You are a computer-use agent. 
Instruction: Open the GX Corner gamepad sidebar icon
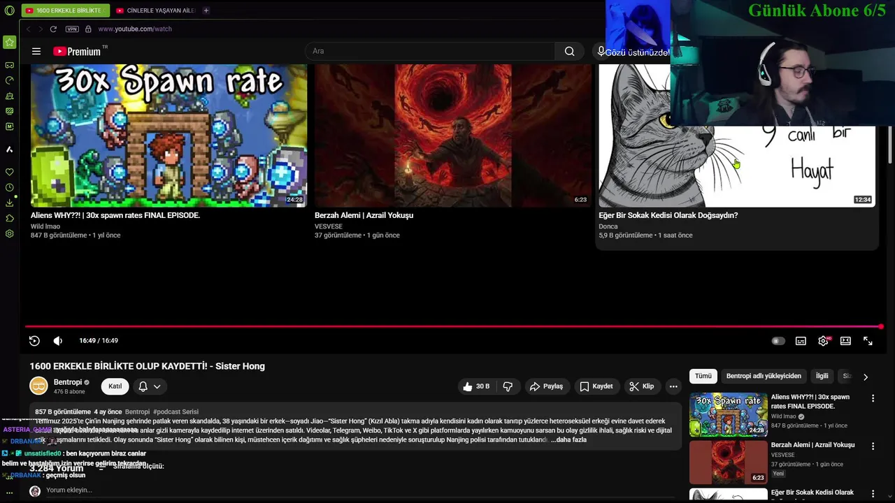(9, 65)
